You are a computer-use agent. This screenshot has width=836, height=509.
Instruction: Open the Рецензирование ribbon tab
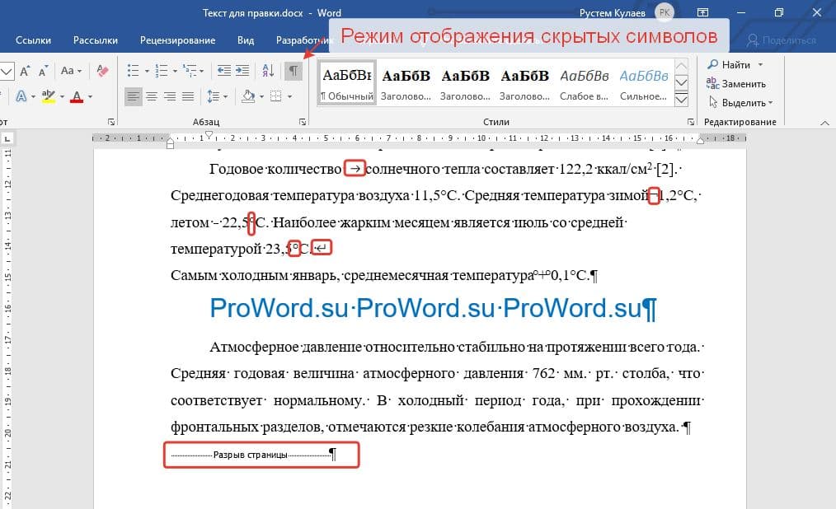pyautogui.click(x=177, y=40)
